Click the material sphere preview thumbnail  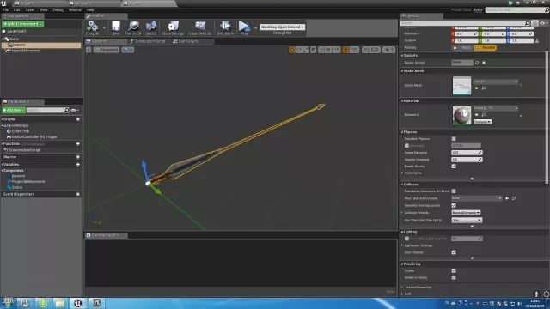[x=461, y=115]
